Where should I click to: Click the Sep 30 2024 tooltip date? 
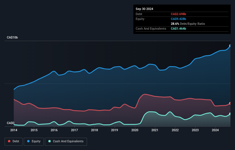(x=144, y=9)
